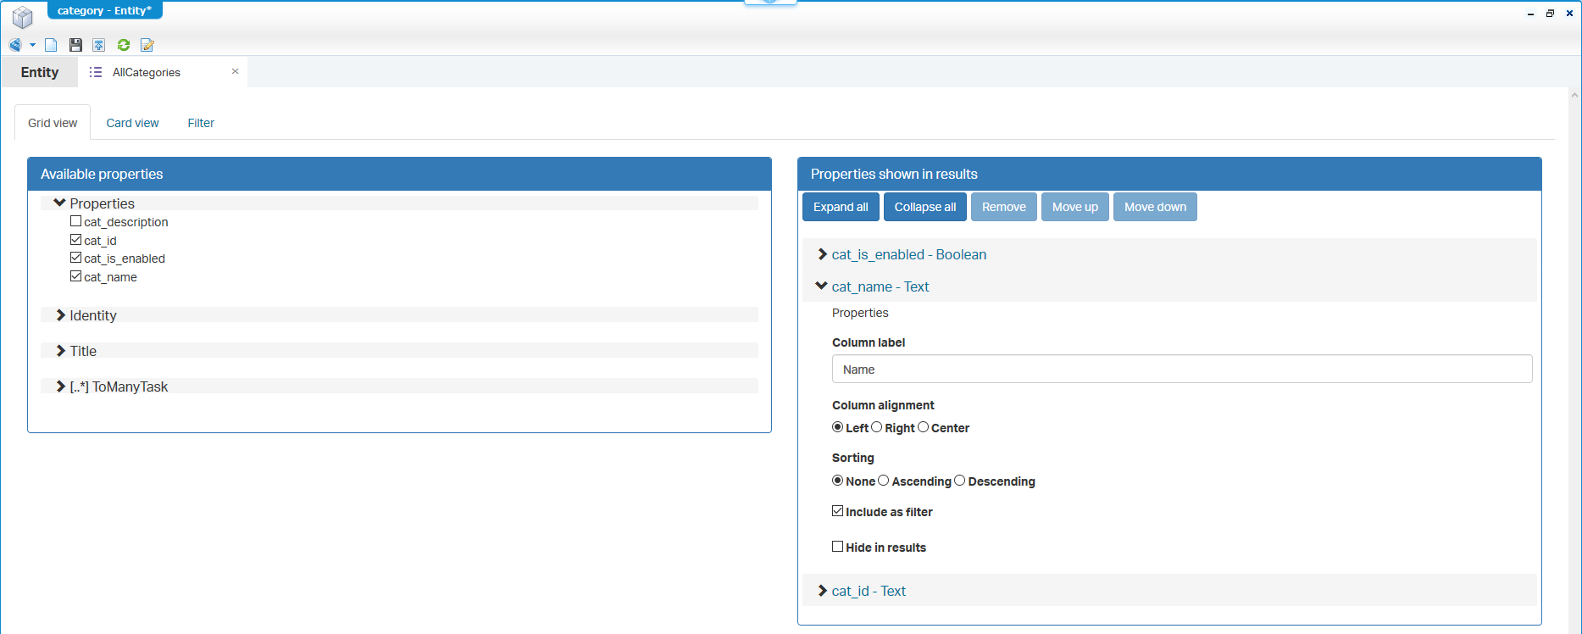This screenshot has height=634, width=1582.
Task: Enable the Hide in results checkbox
Action: click(837, 547)
